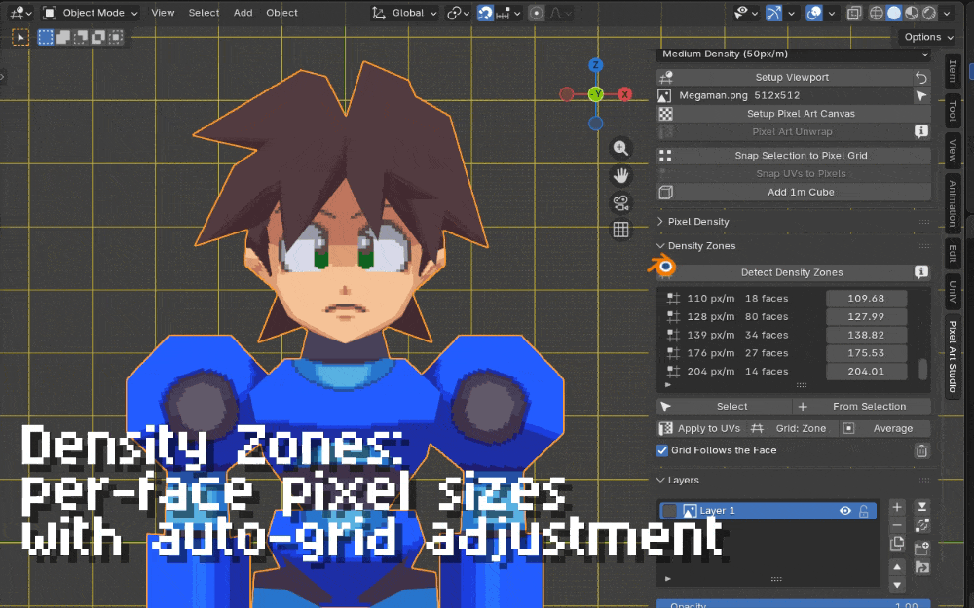Toggle the camera view icon
Viewport: 974px width, 608px height.
620,203
